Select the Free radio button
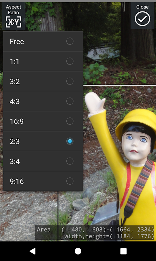 pyautogui.click(x=70, y=41)
